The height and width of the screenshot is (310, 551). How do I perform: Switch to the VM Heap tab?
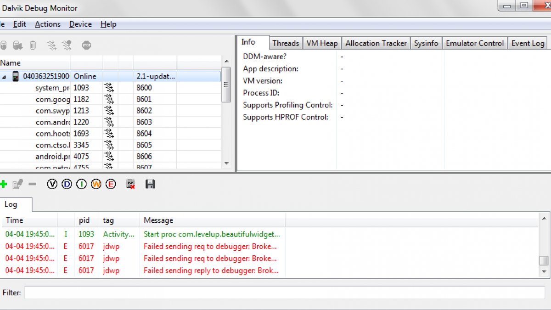322,43
